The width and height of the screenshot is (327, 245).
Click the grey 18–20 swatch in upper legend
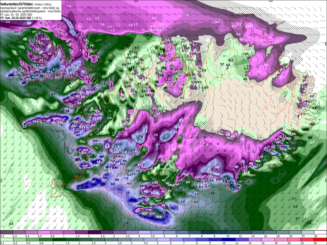282,232
